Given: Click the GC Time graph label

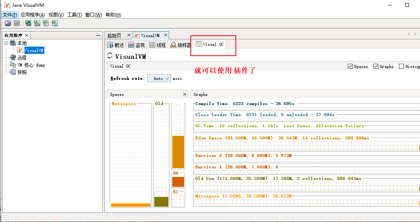Looking at the screenshot, I should [279, 126].
